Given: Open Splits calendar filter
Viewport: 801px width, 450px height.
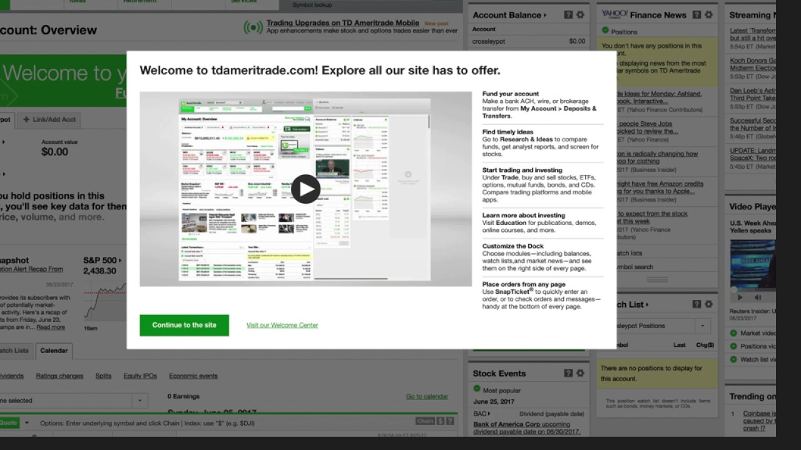Looking at the screenshot, I should coord(103,376).
